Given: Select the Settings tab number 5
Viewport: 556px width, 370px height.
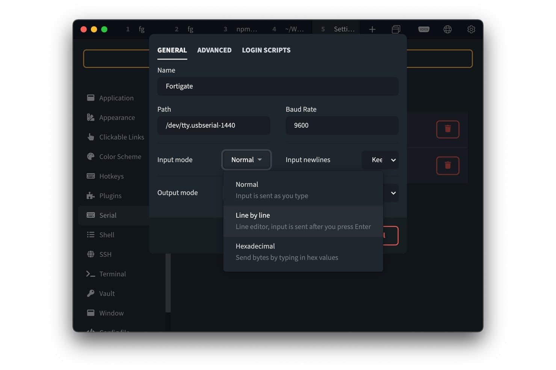Looking at the screenshot, I should point(336,29).
